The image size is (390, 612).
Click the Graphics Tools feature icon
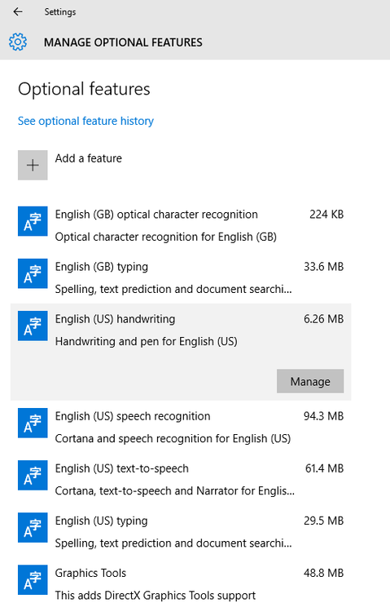(33, 580)
